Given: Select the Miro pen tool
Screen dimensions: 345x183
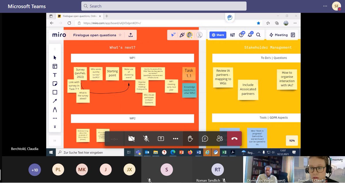Looking at the screenshot, I should coord(55,110).
